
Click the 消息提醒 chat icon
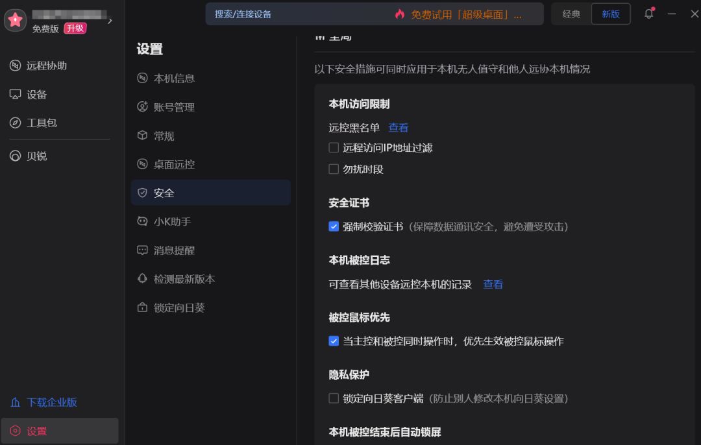pos(142,250)
